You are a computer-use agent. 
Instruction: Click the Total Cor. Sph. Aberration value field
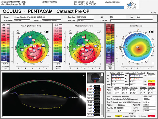[x=149, y=99]
